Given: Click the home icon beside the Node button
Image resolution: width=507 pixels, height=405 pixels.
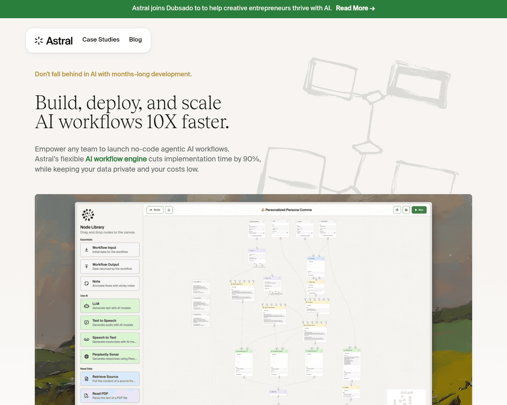Looking at the screenshot, I should pos(169,210).
